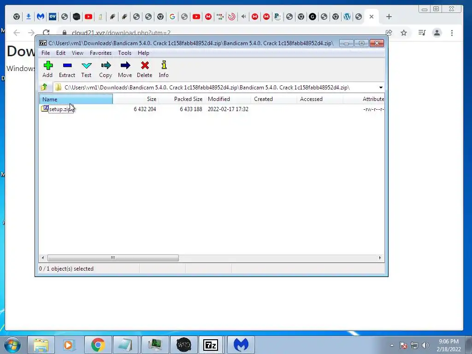Click the Add toolbar button in 7-Zip

tap(47, 70)
